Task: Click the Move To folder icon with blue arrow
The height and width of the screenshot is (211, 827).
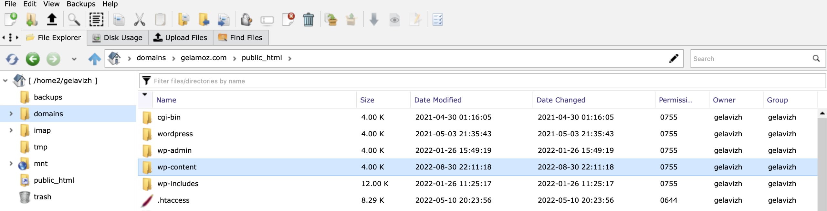Action: point(204,20)
